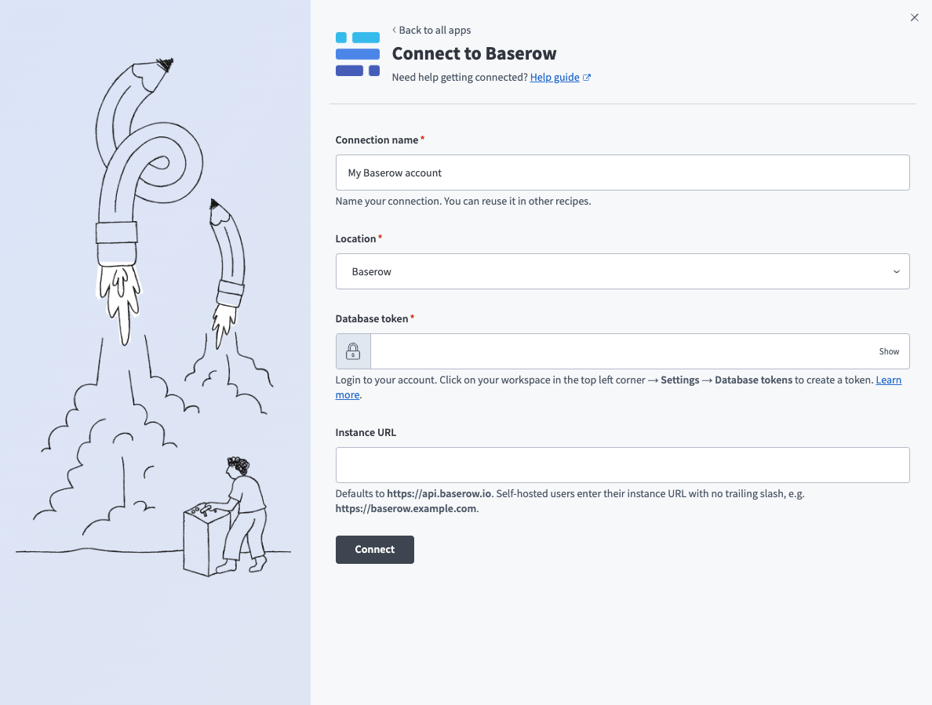Screen dimensions: 932x705
Task: Click the "Database token" field label
Action: pyautogui.click(x=372, y=319)
